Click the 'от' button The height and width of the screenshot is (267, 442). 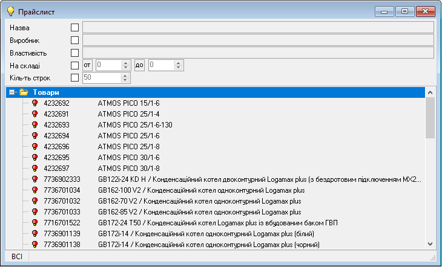(x=87, y=65)
